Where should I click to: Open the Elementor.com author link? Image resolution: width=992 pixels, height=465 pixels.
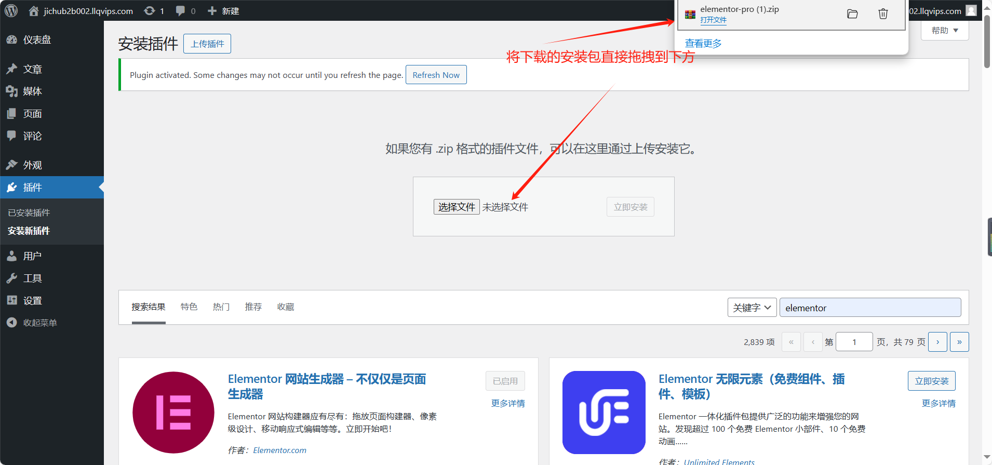coord(280,450)
